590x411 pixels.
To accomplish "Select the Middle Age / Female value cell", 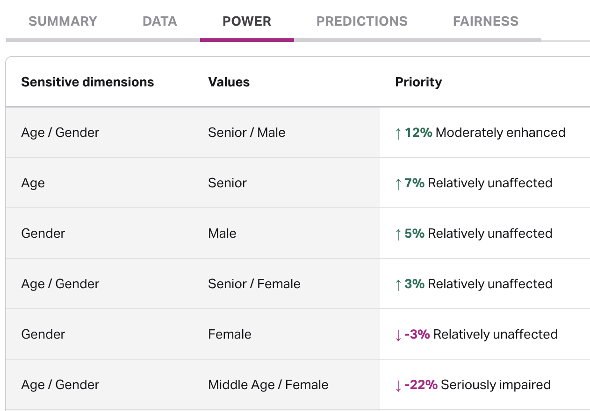I will point(268,385).
